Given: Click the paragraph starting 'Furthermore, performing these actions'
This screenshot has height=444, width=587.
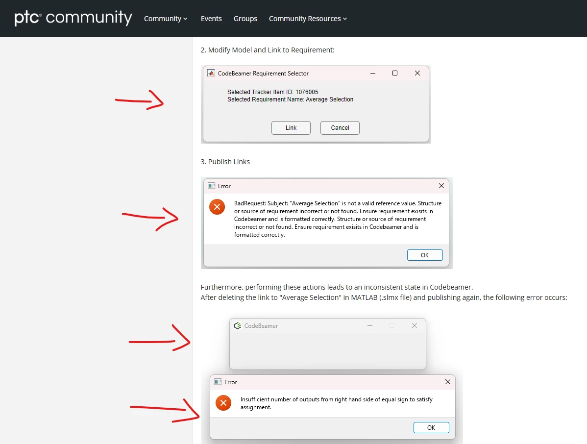Looking at the screenshot, I should [x=337, y=287].
